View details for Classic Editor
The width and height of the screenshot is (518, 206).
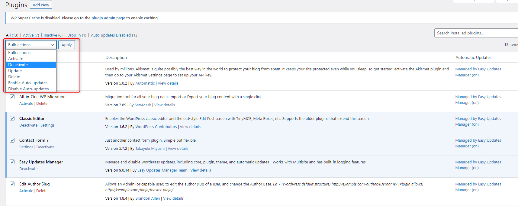190,127
